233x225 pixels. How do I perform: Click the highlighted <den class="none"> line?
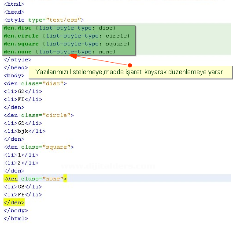(35, 178)
